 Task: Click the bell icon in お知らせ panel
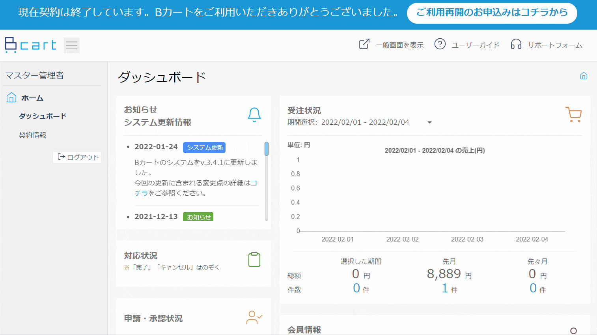[254, 115]
